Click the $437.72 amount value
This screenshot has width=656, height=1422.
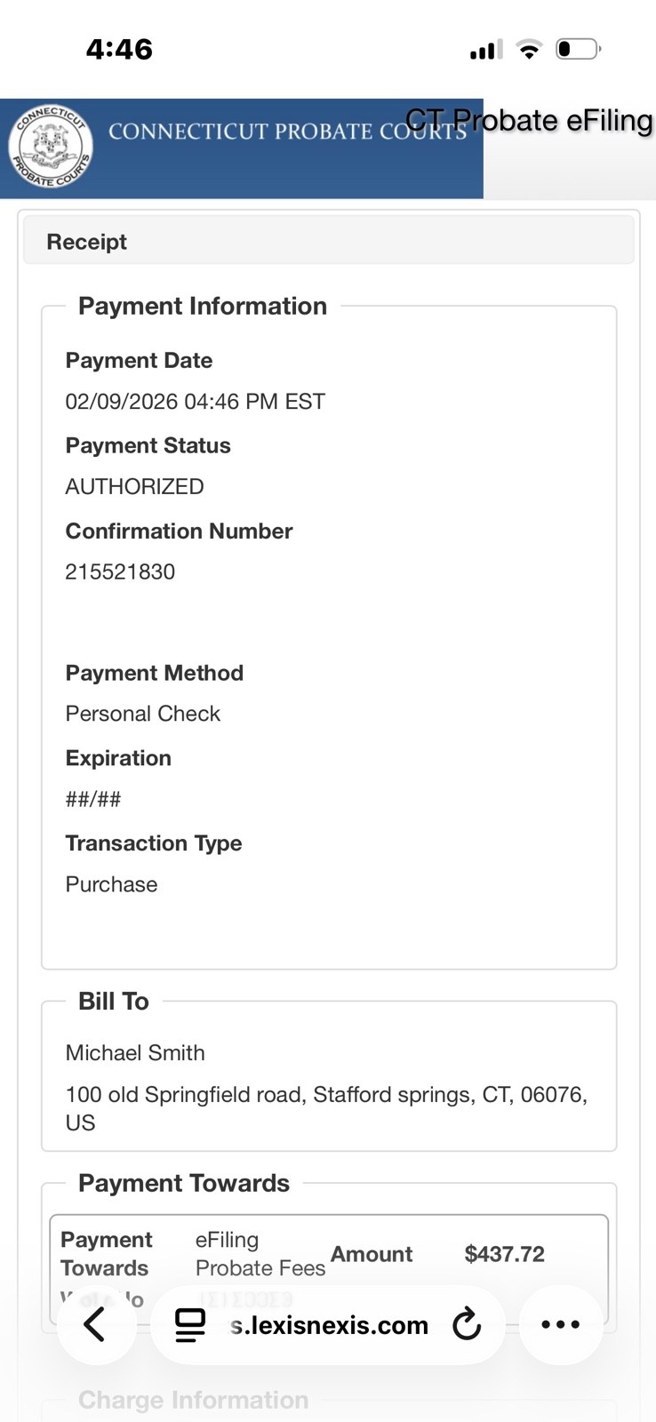pyautogui.click(x=504, y=1254)
